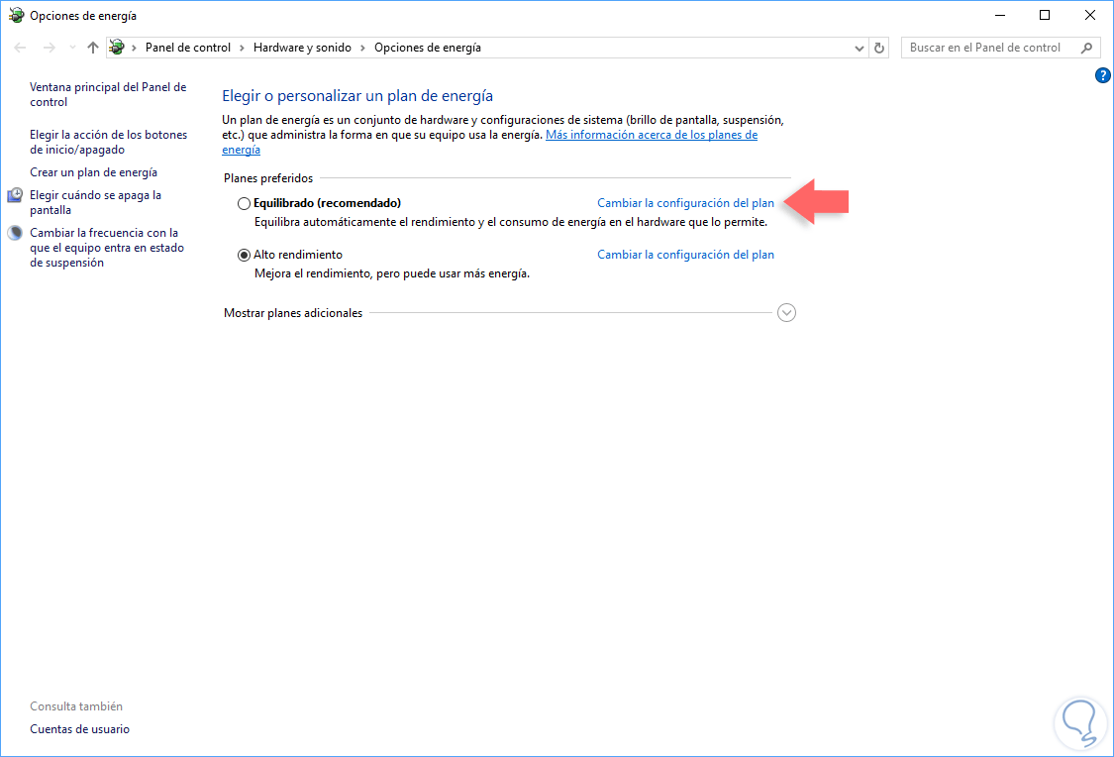Select the Equilibrado (recomendado) radio button
This screenshot has width=1114, height=757.
[x=244, y=203]
